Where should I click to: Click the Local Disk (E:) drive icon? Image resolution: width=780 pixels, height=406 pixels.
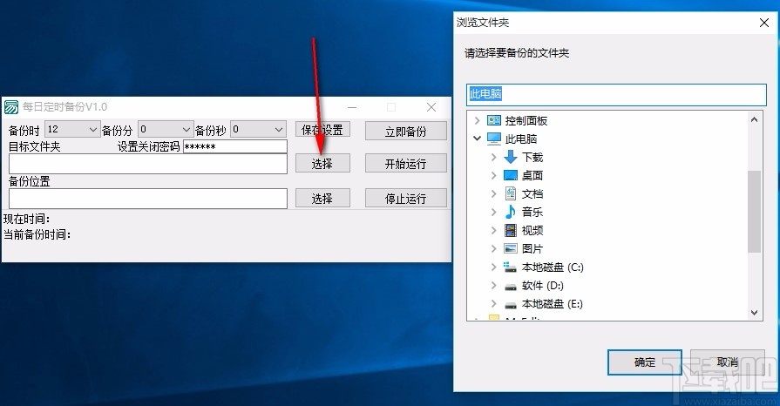tap(511, 305)
